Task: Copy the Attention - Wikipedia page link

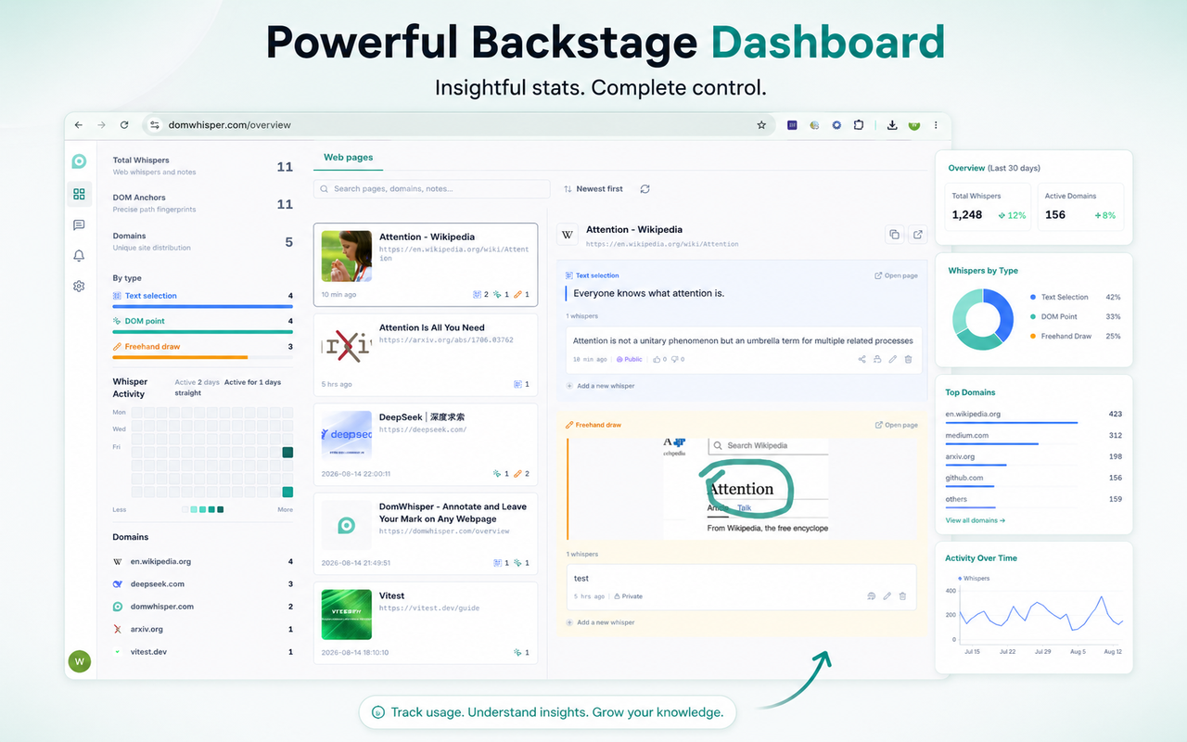Action: point(894,235)
